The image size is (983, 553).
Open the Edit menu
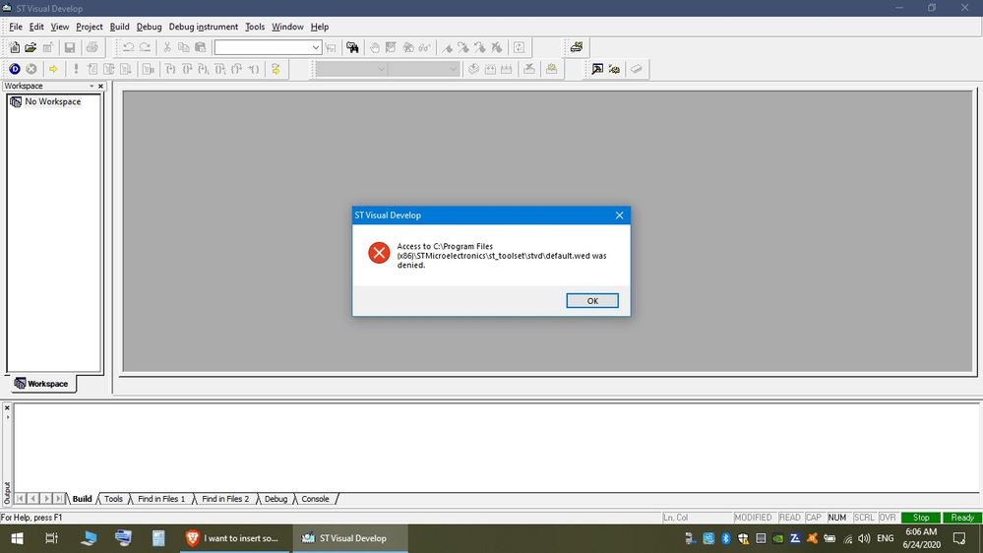coord(36,27)
